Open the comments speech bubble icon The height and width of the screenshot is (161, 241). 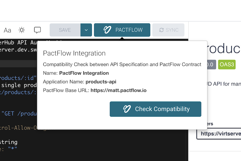[37, 30]
